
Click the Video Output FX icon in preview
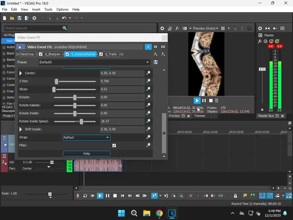(177, 28)
